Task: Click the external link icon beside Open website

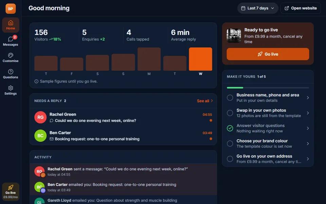Action: (x=287, y=8)
